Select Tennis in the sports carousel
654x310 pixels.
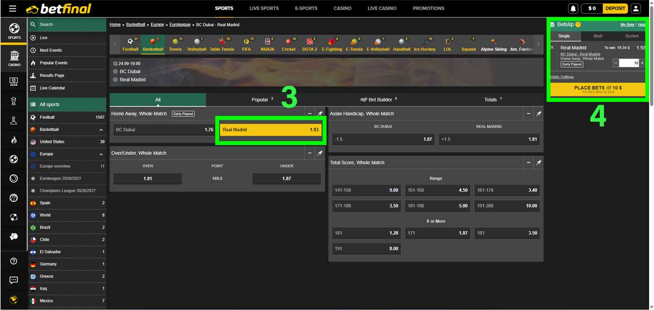point(175,45)
